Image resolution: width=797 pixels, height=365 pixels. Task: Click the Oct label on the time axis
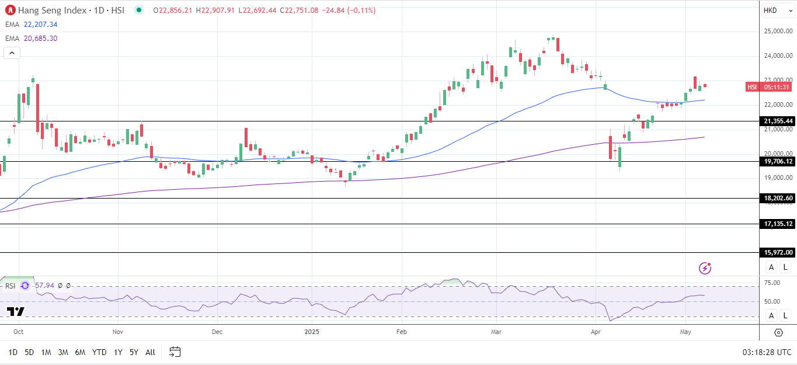click(x=18, y=332)
